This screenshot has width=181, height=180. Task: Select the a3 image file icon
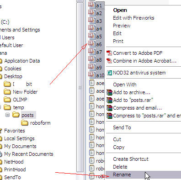(x=92, y=21)
